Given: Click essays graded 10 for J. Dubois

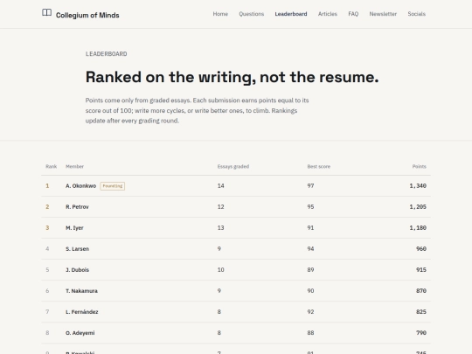Looking at the screenshot, I should click(220, 270).
